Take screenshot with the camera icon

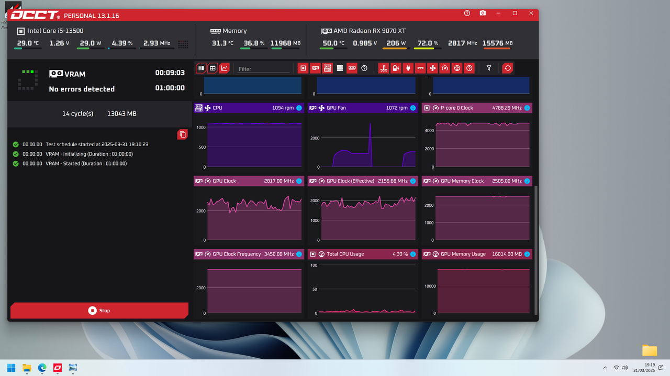point(483,13)
